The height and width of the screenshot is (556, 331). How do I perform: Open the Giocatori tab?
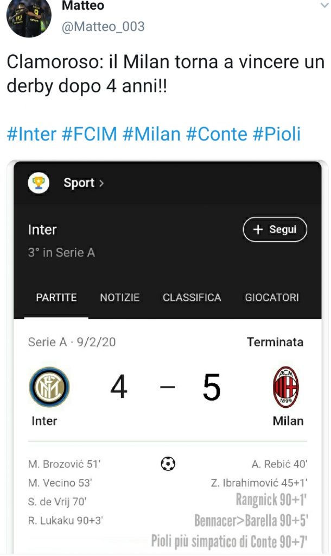pos(271,298)
